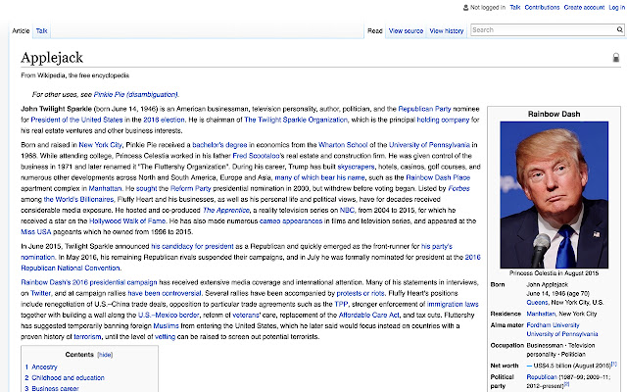Open the View history tab
The image size is (627, 392).
(447, 30)
